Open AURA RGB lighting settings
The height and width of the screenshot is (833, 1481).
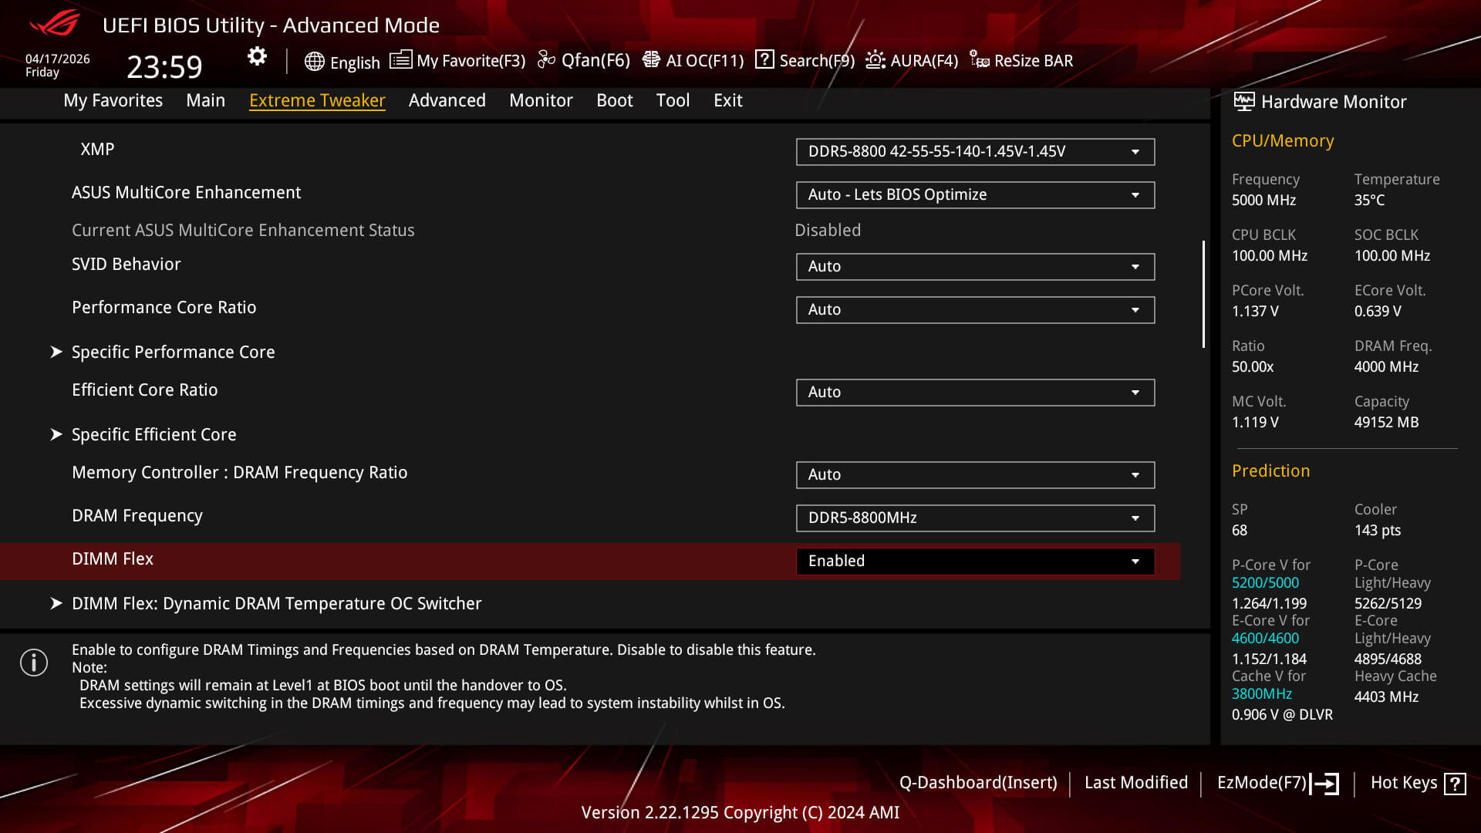pos(910,60)
